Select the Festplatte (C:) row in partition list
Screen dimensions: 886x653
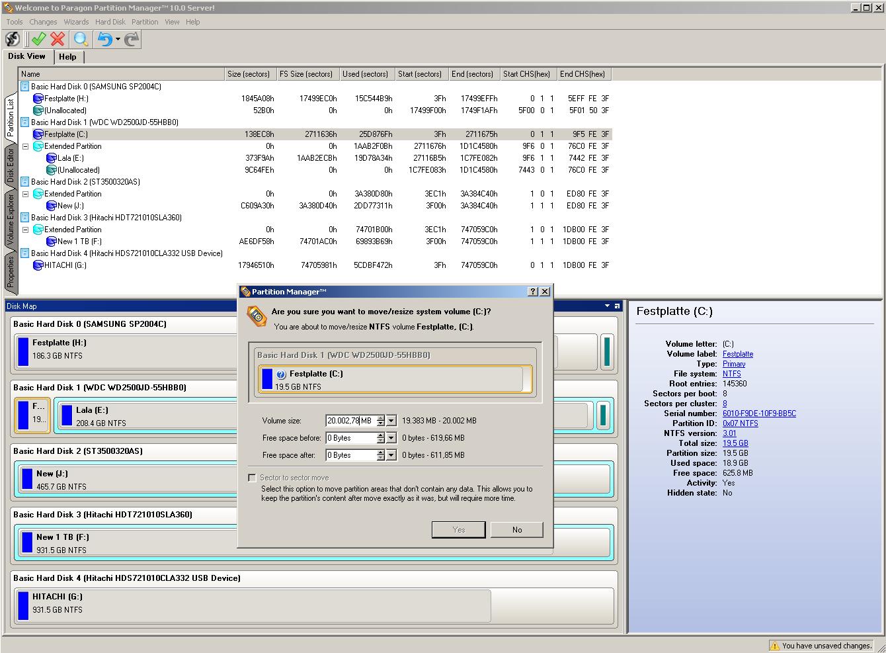[x=315, y=134]
